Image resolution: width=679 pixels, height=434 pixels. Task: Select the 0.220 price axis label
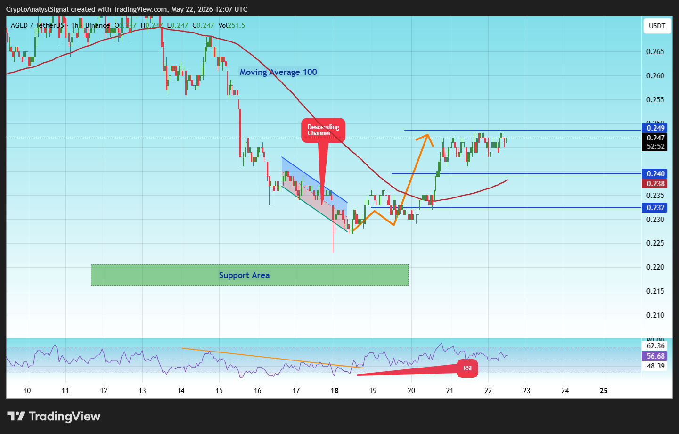click(x=655, y=267)
